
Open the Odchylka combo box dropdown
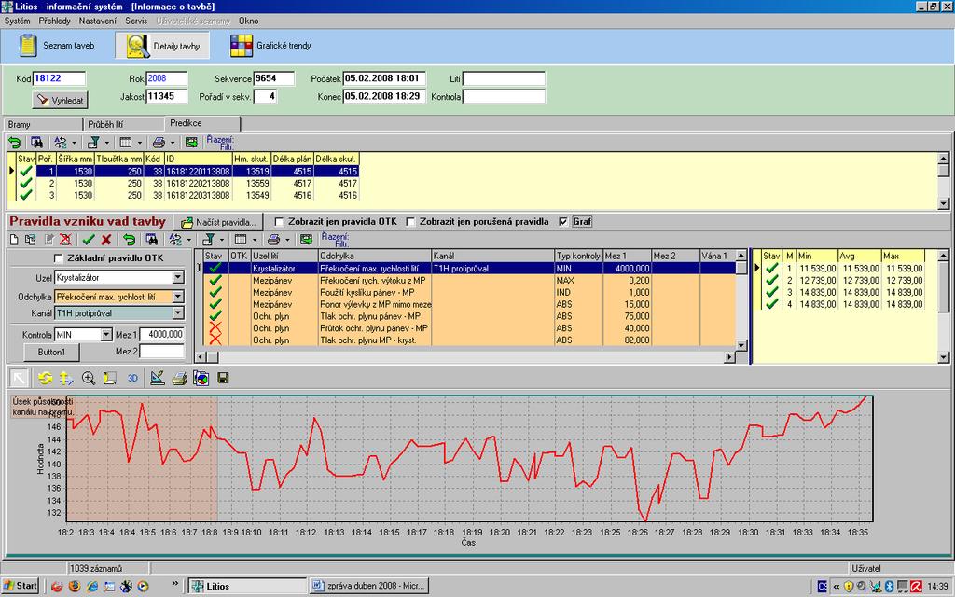(178, 297)
